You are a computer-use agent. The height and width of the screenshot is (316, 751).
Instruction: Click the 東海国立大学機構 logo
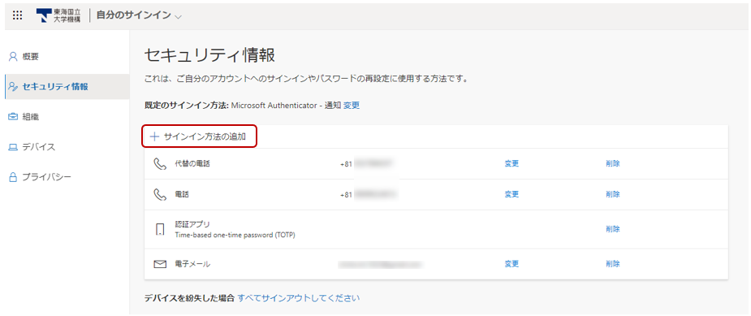[x=58, y=15]
